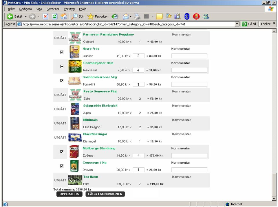Click the page scrollbar down arrow
Image resolution: width=278 pixels, height=207 pixels.
[x=274, y=199]
